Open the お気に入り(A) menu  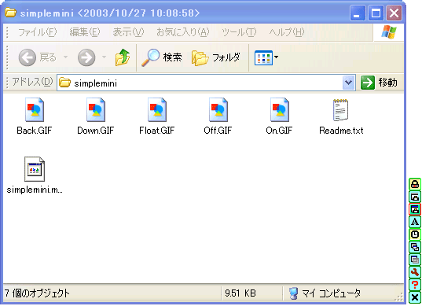[183, 32]
